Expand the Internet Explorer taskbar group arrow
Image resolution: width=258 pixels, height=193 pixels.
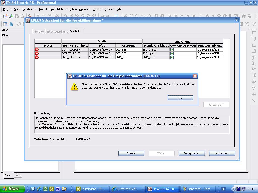tap(143, 189)
